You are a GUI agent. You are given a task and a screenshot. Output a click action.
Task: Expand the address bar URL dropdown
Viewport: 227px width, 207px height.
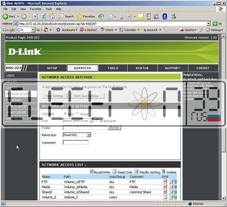click(x=209, y=24)
